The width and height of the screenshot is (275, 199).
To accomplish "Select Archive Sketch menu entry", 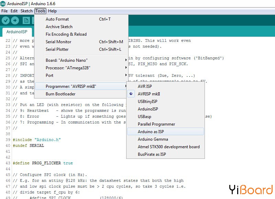I will pos(81,27).
